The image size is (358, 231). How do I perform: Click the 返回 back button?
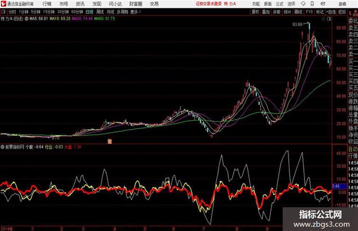342,12
